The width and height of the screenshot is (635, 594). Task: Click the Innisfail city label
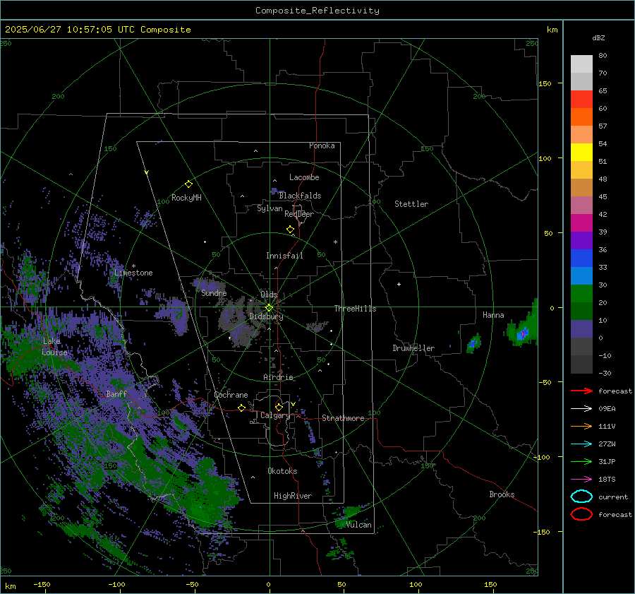point(284,256)
